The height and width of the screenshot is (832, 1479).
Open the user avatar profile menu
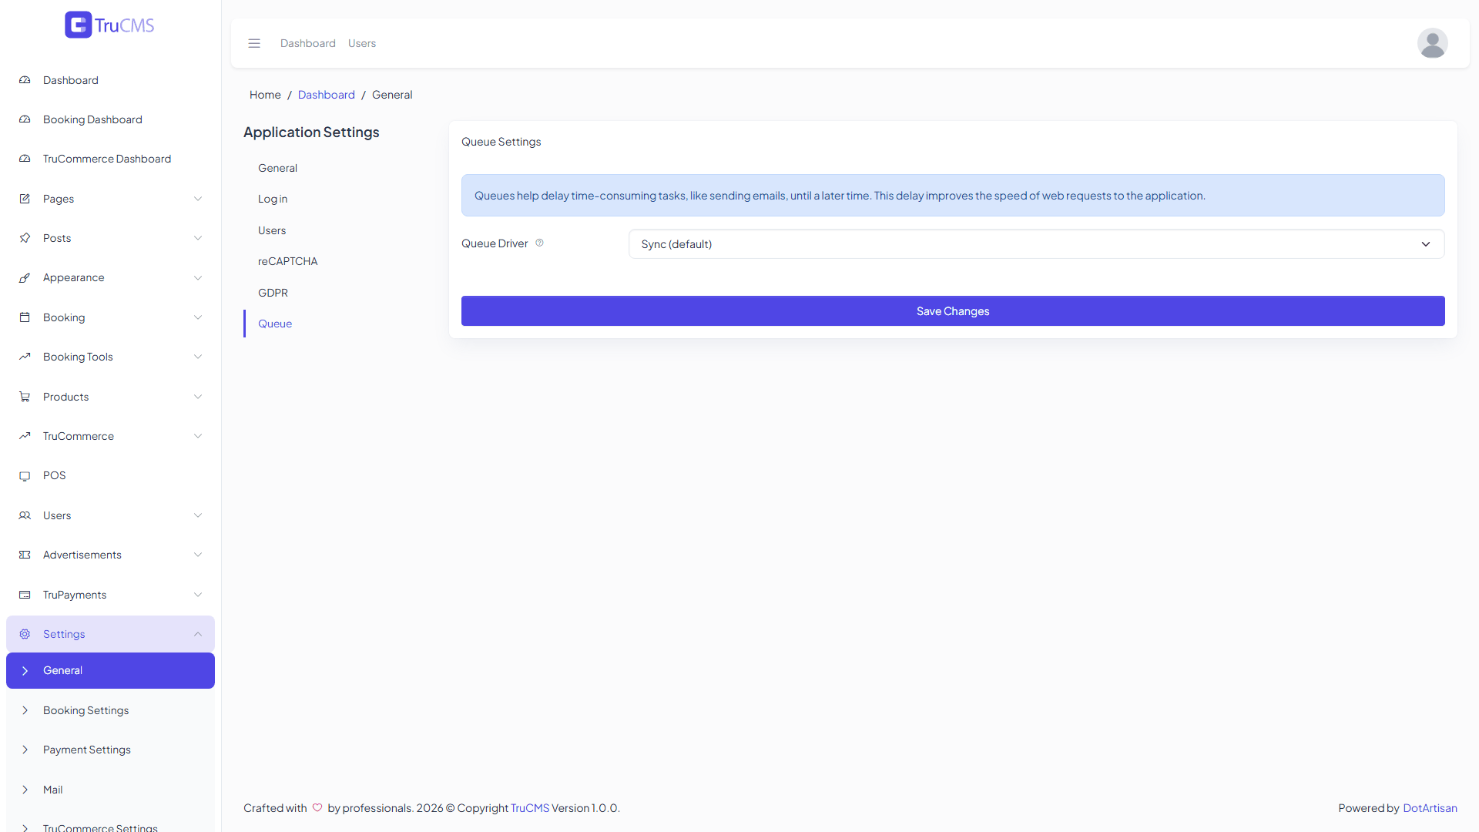(x=1432, y=43)
